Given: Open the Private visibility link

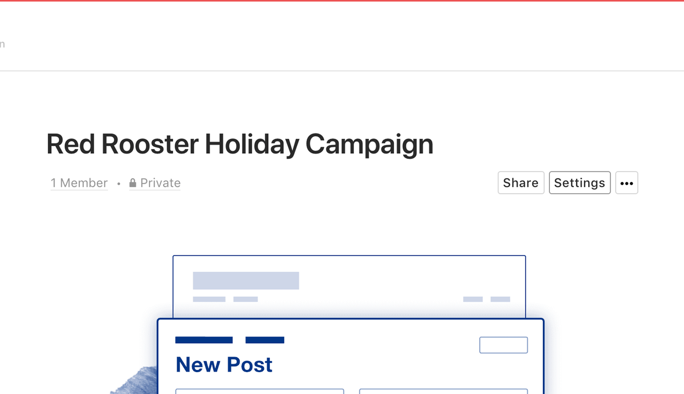Looking at the screenshot, I should tap(155, 183).
